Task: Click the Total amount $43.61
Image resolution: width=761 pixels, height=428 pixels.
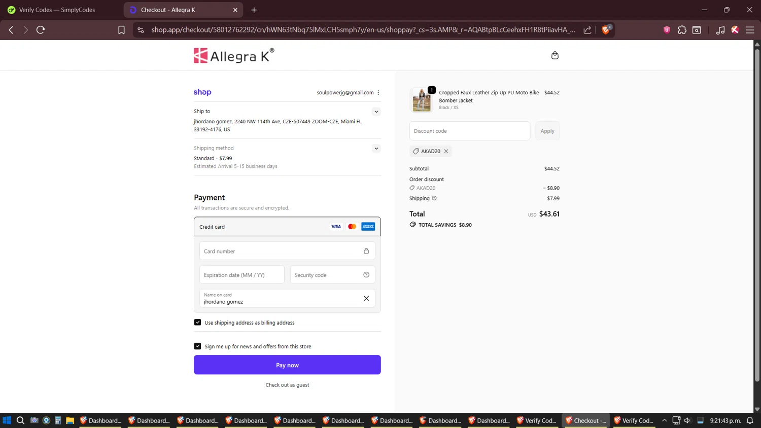Action: pos(549,214)
